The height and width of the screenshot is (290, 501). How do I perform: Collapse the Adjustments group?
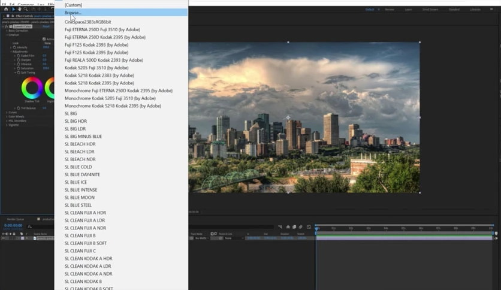11,52
